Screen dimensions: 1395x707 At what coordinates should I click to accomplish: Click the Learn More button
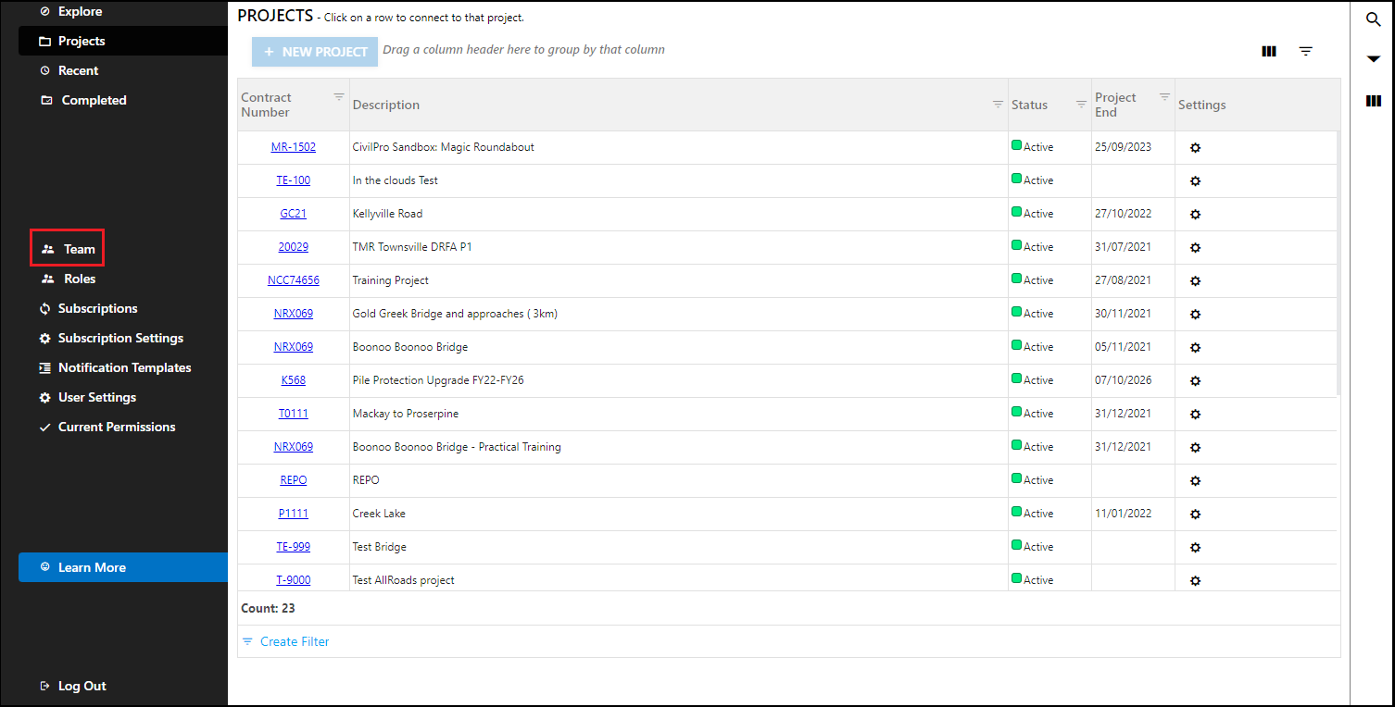tap(92, 567)
